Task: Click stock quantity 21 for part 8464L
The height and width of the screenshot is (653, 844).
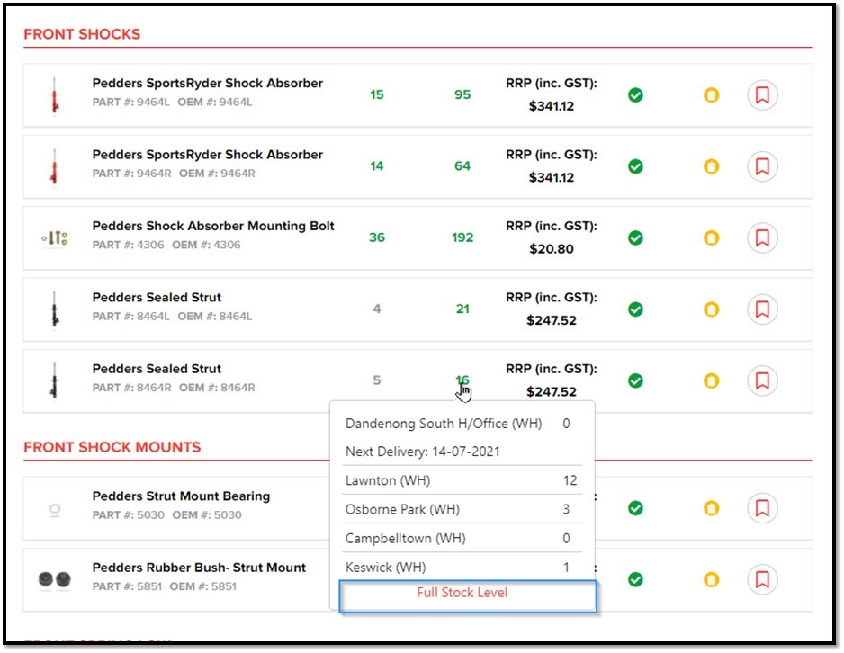Action: coord(462,309)
